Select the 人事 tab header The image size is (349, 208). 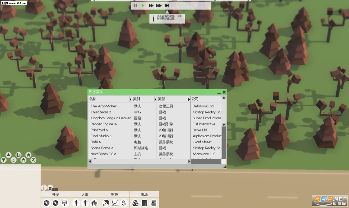[85, 195]
